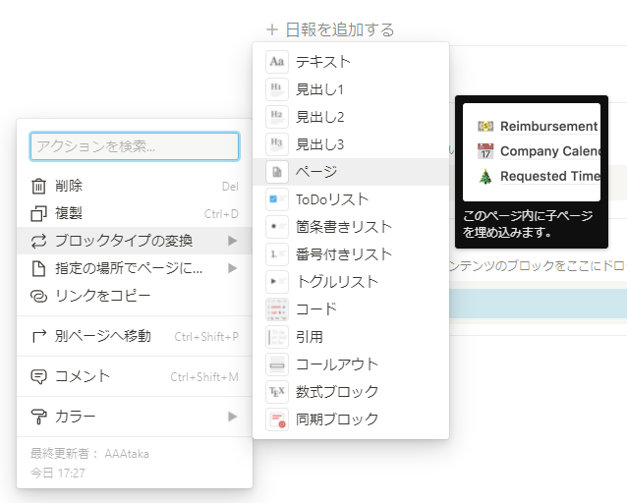Click the Page (ページ) block icon
Screen dimensions: 627x503
[277, 172]
